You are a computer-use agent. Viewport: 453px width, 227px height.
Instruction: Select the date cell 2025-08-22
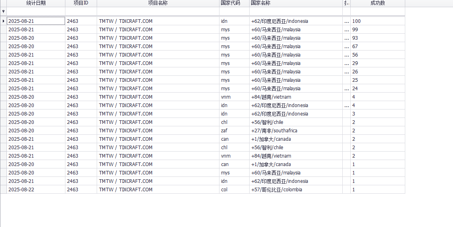36,189
